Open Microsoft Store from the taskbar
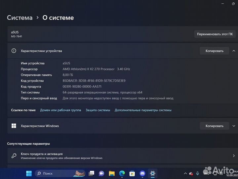Image resolution: width=238 pixels, height=179 pixels. click(132, 173)
